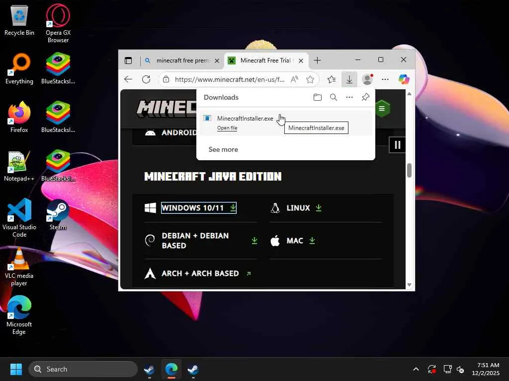Select the Notepad++ desktop shortcut
This screenshot has height=381, width=509.
19,166
